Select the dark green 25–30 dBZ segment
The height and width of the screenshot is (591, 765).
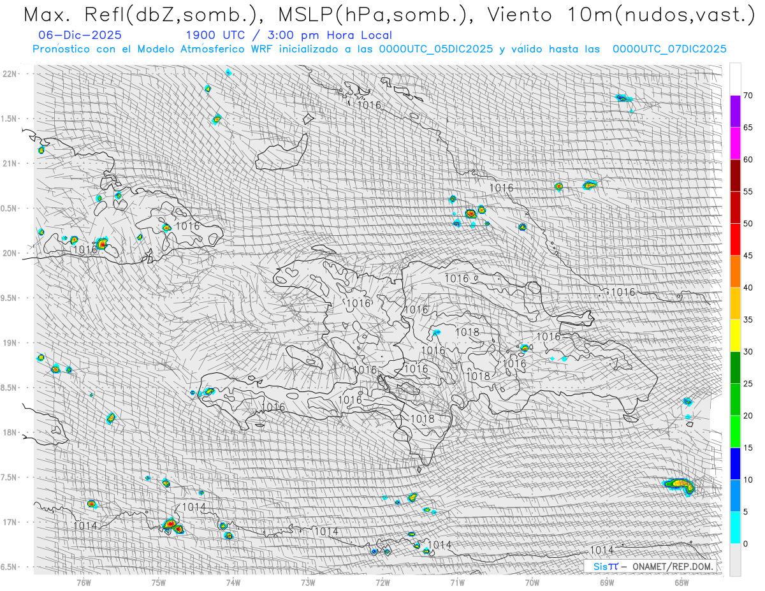[x=735, y=368]
